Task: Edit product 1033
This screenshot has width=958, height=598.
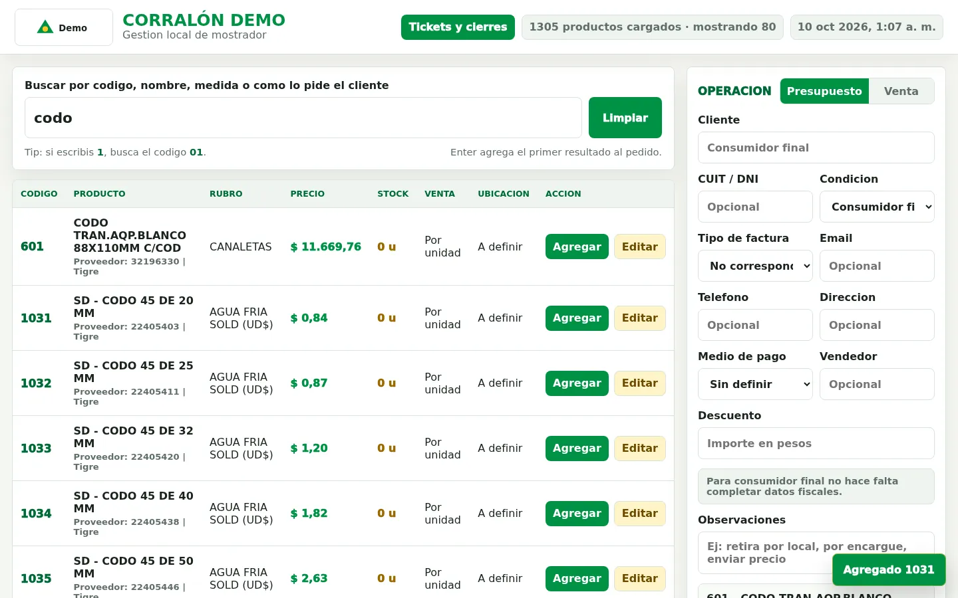Action: (640, 448)
